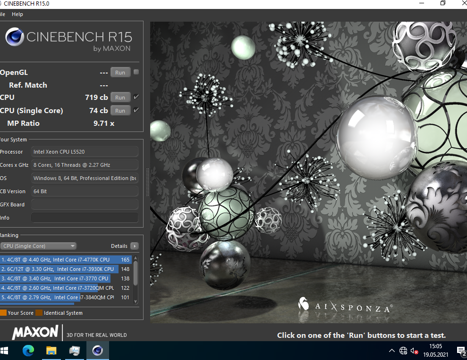Click the Your Score orange swatch
This screenshot has width=467, height=360.
3,313
